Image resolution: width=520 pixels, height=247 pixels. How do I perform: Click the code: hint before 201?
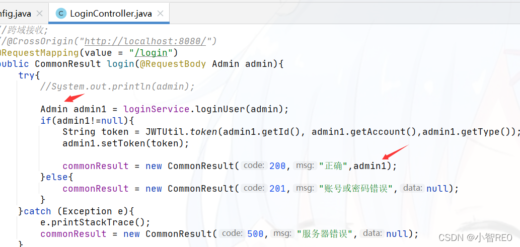click(254, 188)
